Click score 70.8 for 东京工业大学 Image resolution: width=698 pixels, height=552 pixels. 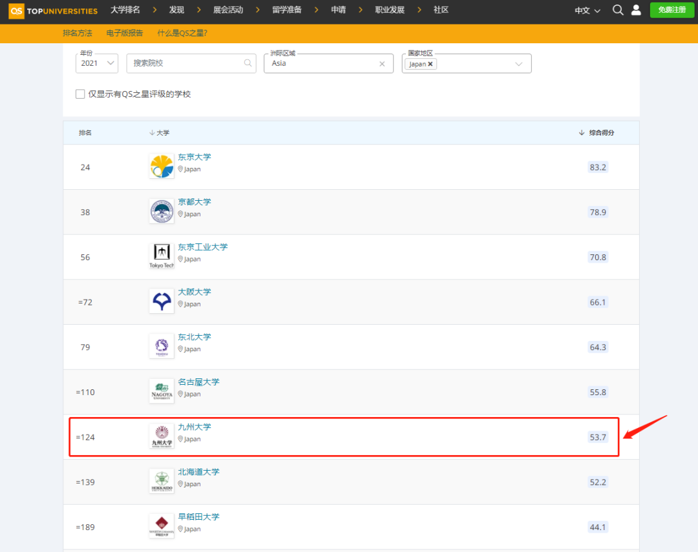click(x=598, y=257)
